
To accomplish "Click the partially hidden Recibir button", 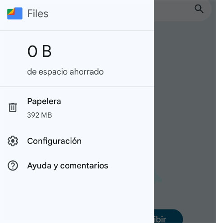I will (x=168, y=216).
